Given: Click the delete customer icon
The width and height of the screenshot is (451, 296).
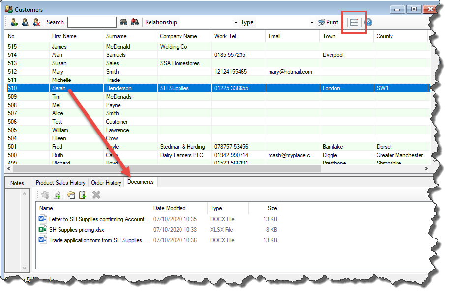Looking at the screenshot, I should click(36, 22).
